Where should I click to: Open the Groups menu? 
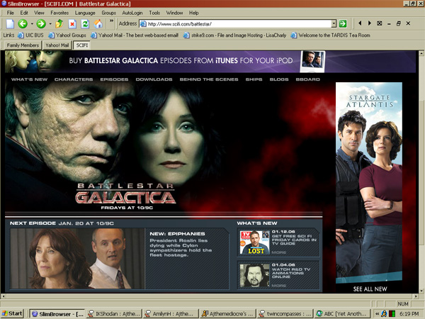click(x=108, y=13)
